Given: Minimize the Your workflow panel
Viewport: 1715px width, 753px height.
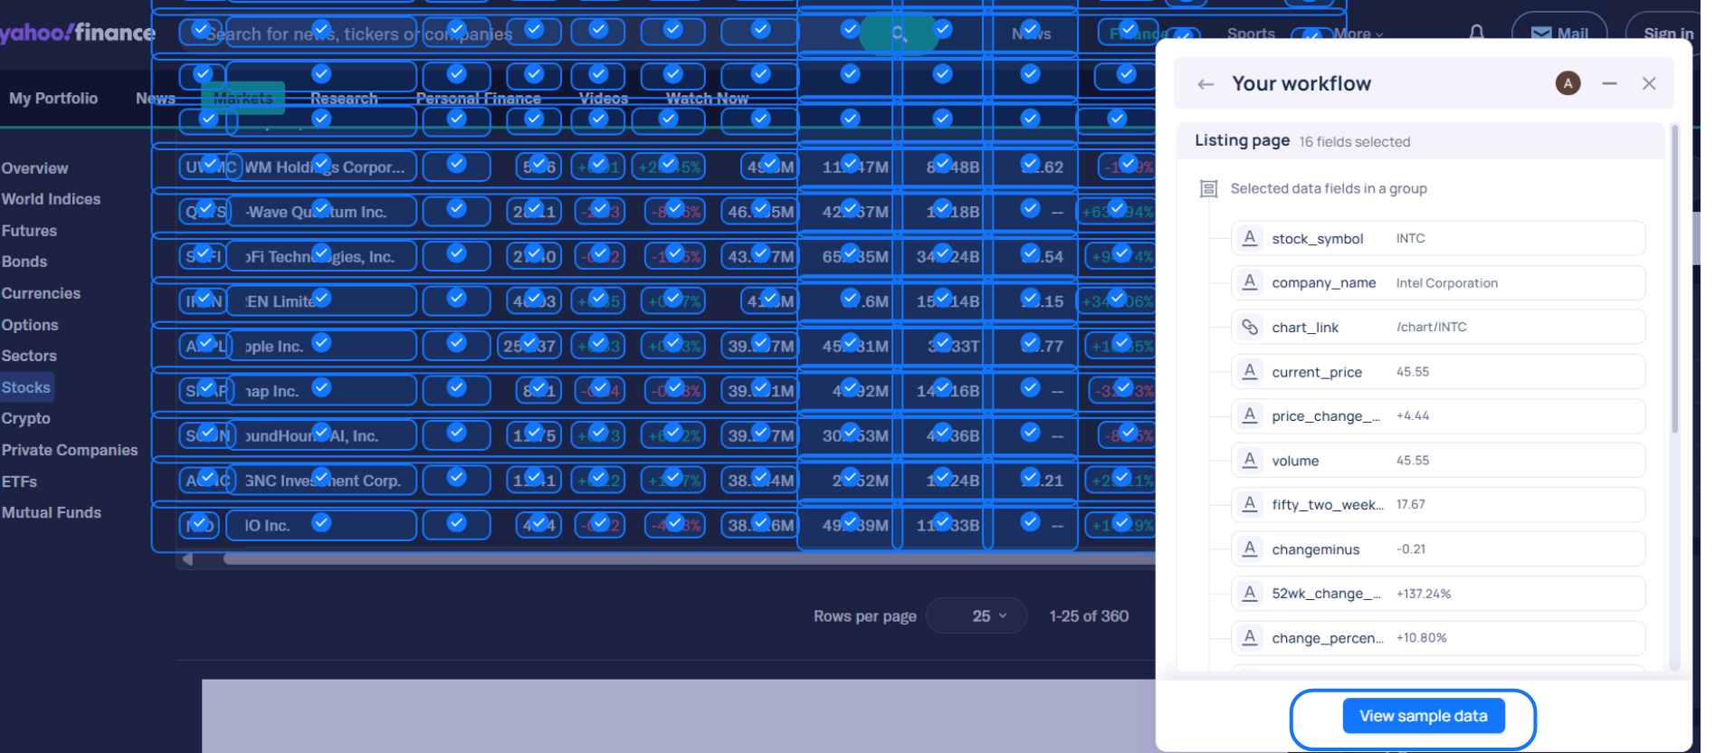Looking at the screenshot, I should click(x=1609, y=83).
